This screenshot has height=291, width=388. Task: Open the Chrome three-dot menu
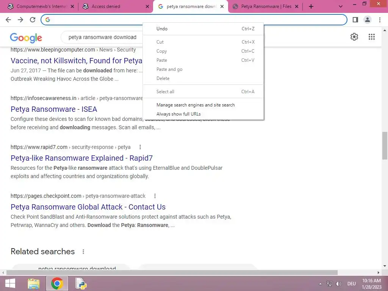pos(380,20)
